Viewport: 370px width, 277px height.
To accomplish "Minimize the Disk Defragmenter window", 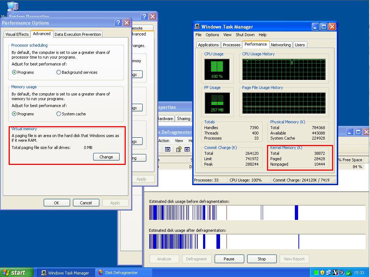I will pos(349,132).
